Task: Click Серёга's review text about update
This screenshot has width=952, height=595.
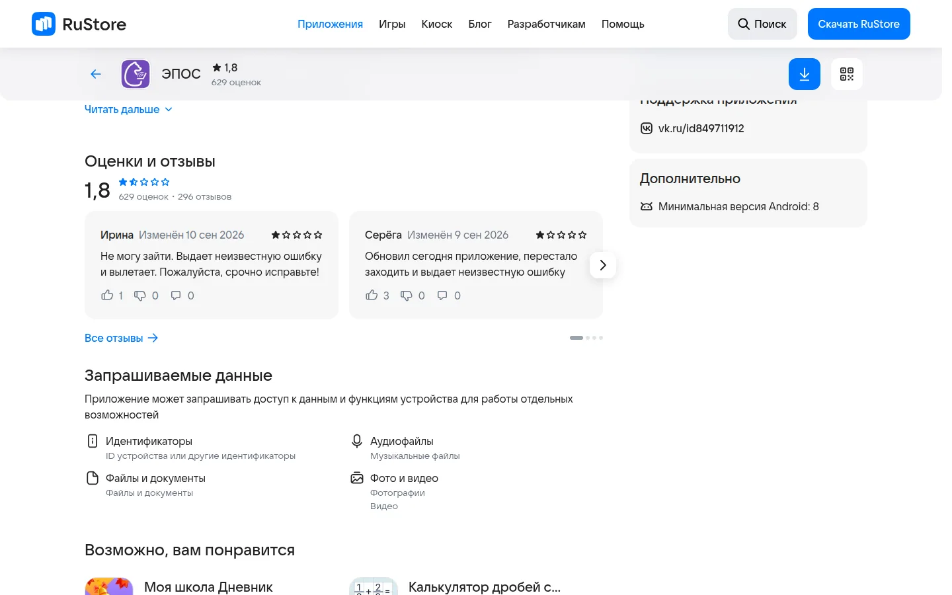Action: click(x=471, y=264)
